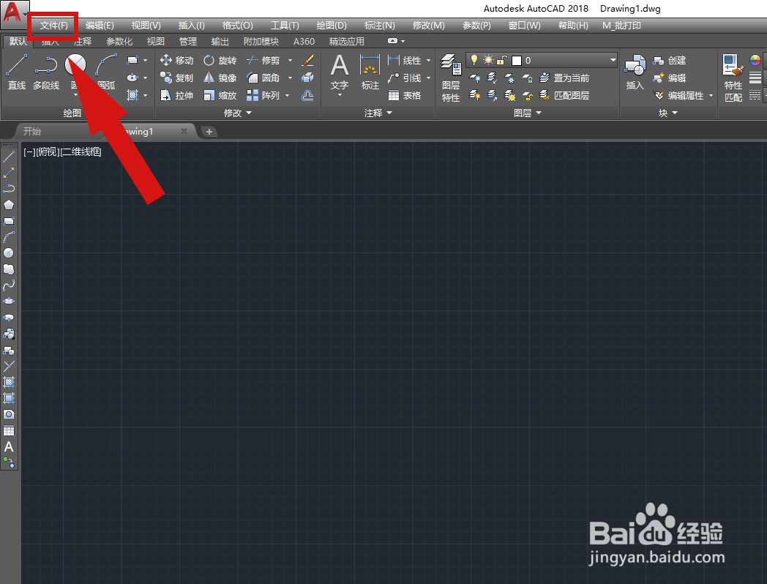Open the Fillet tool dropdown arrow
The image size is (767, 584).
pyautogui.click(x=290, y=78)
